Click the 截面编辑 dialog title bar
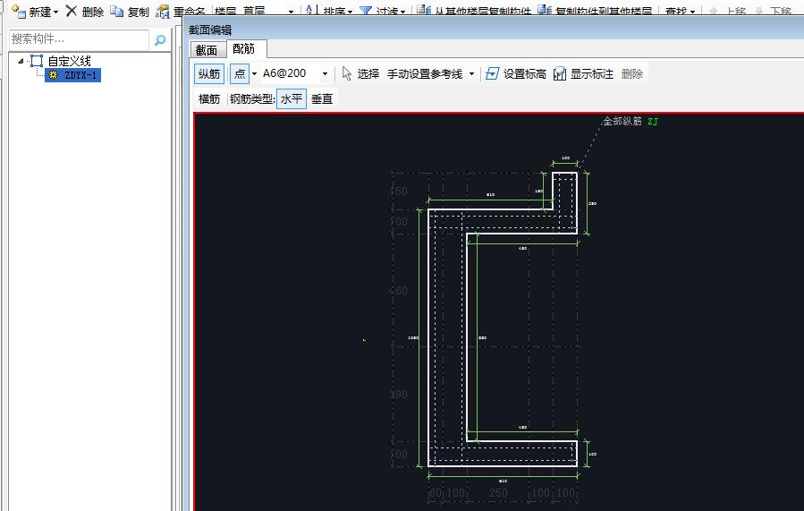804x511 pixels. click(494, 30)
